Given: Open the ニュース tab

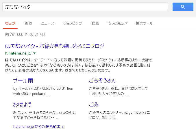Looking at the screenshot, I should [48, 23].
